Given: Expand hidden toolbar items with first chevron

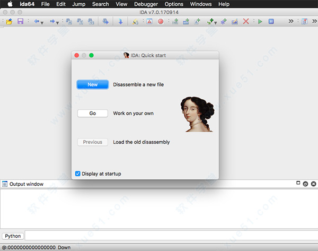Looking at the screenshot, I should tap(291, 21).
